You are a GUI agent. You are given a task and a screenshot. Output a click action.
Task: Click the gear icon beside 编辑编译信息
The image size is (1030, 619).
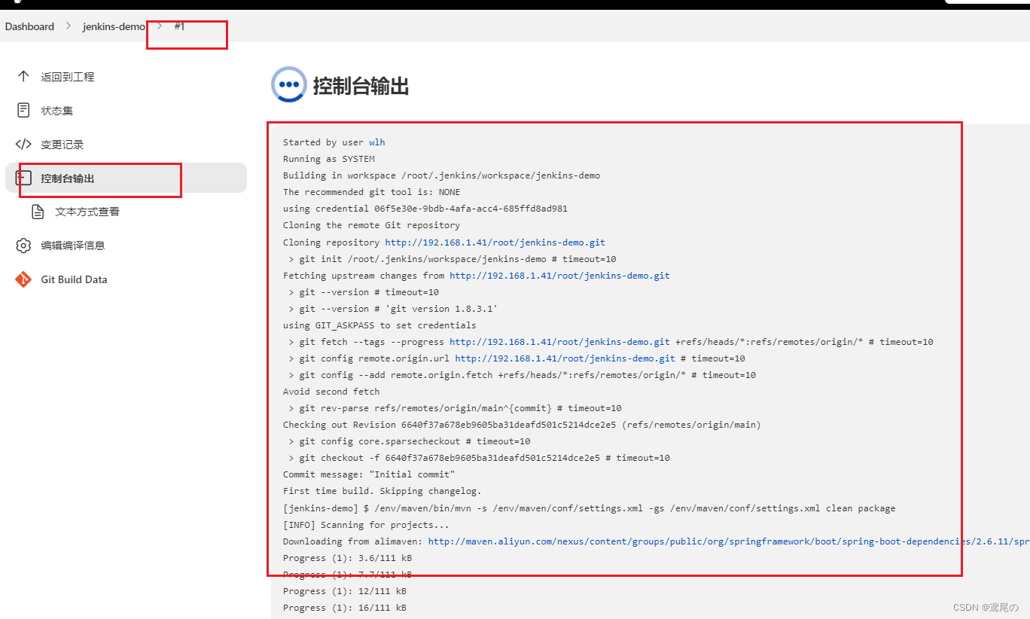(23, 245)
